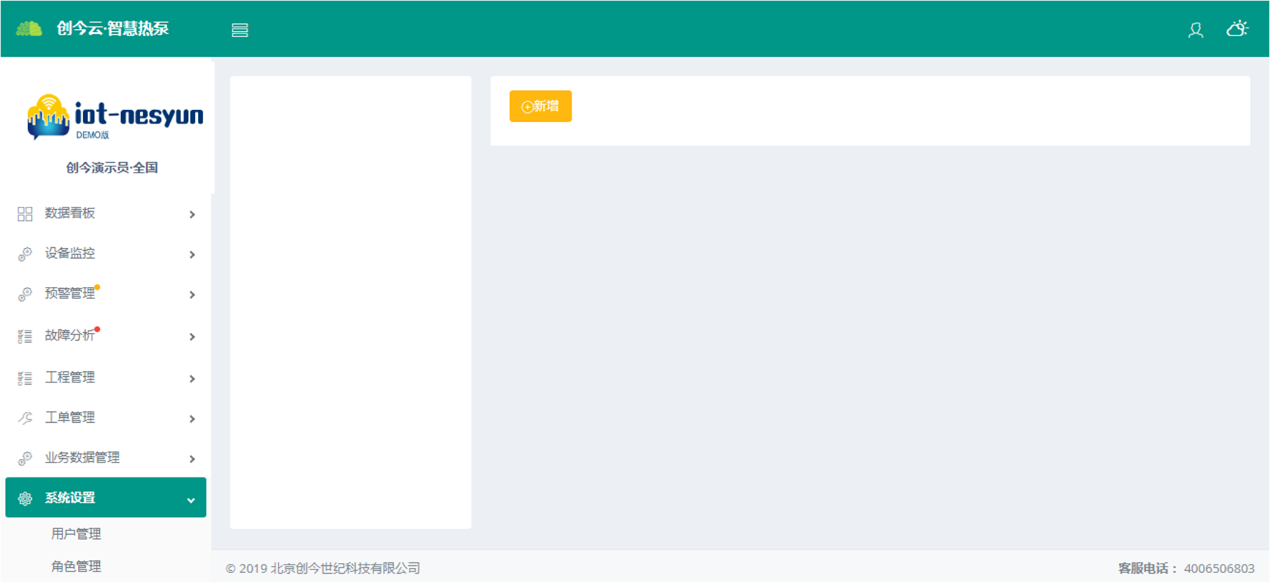
Task: Click the 数据看板 grid icon
Action: [x=25, y=214]
